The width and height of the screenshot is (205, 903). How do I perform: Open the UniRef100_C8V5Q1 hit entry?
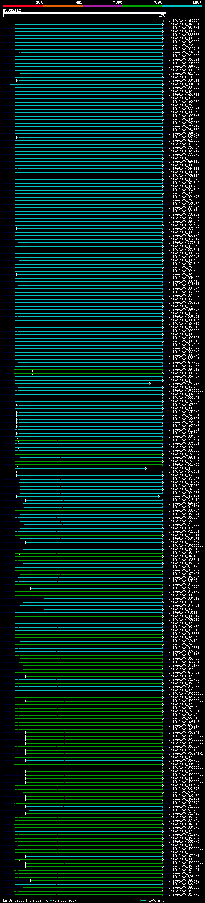tap(184, 52)
